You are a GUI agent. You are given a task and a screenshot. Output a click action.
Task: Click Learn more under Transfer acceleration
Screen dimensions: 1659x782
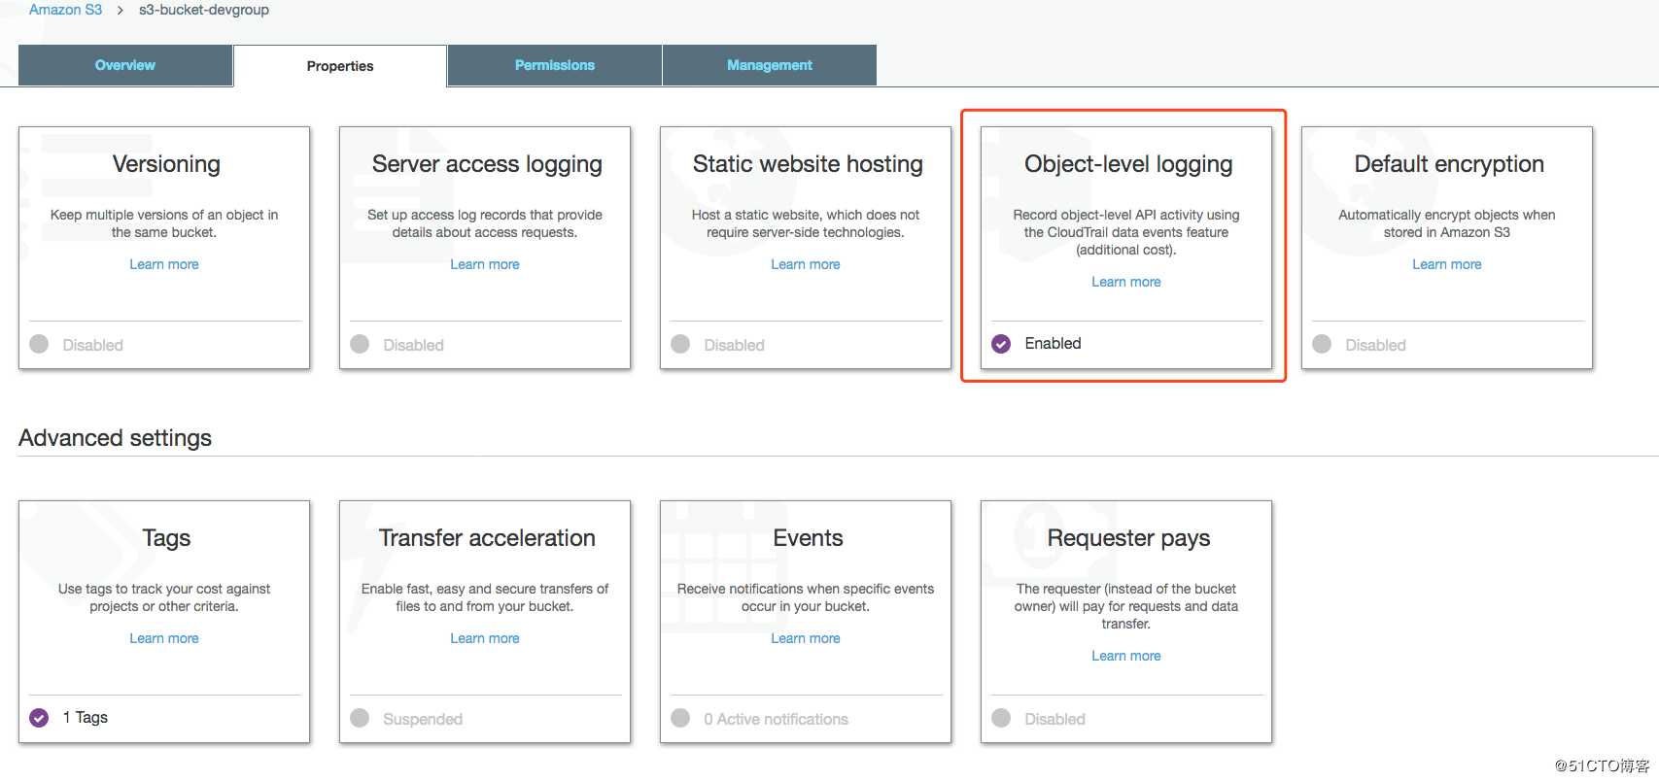tap(485, 638)
